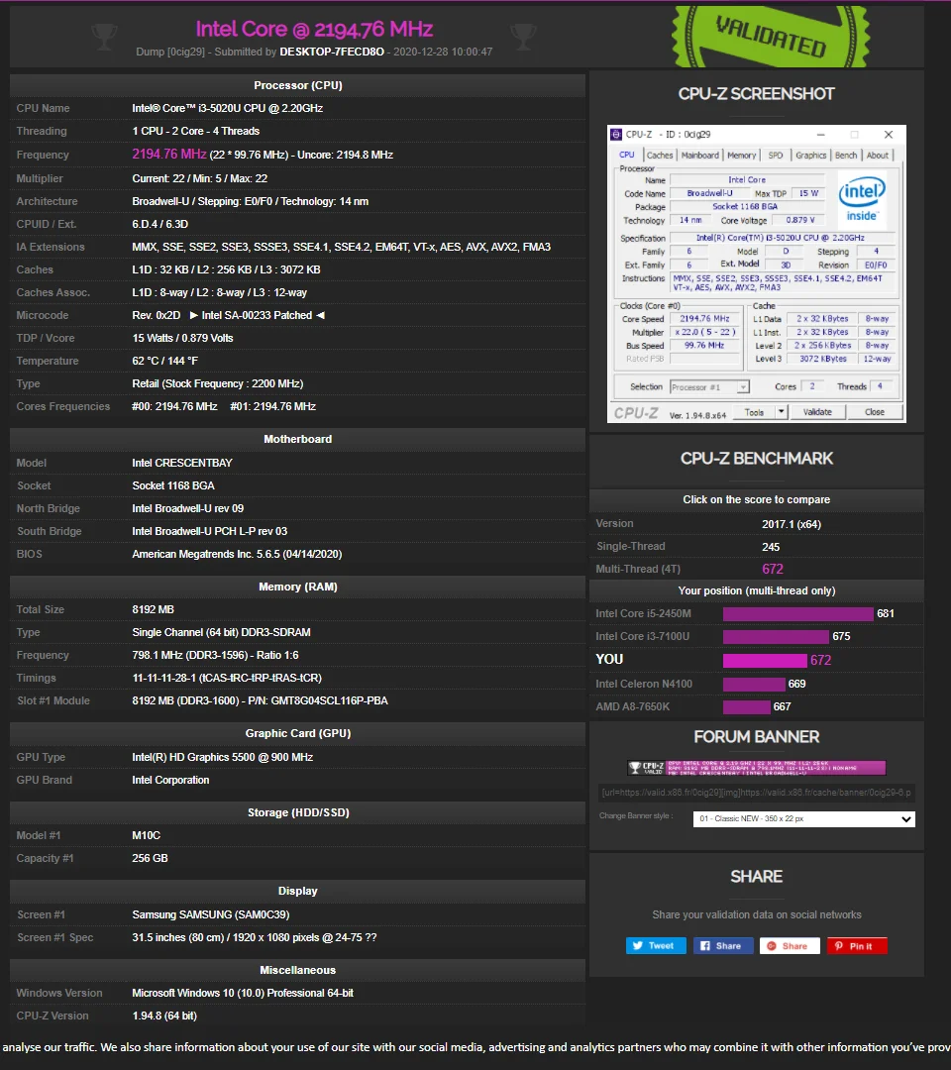
Task: Select the Intel Celeron N4100 comparison bar
Action: click(x=754, y=684)
